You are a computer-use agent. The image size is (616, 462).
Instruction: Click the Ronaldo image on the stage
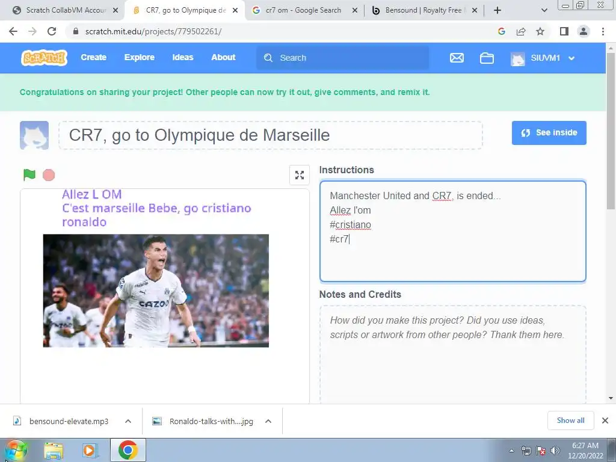tap(156, 291)
